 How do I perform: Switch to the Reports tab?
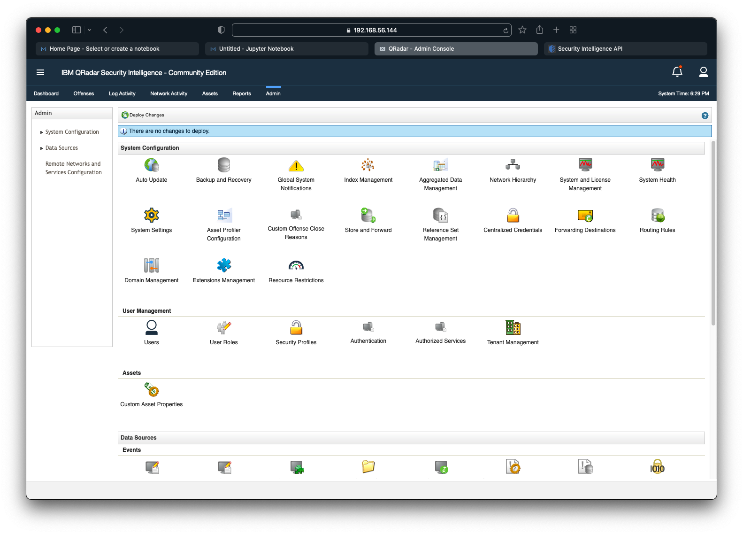(x=242, y=93)
